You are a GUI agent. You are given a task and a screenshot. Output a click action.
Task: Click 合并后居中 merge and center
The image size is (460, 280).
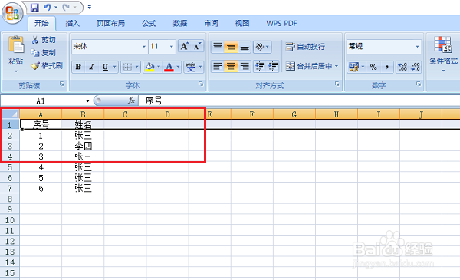pyautogui.click(x=309, y=66)
